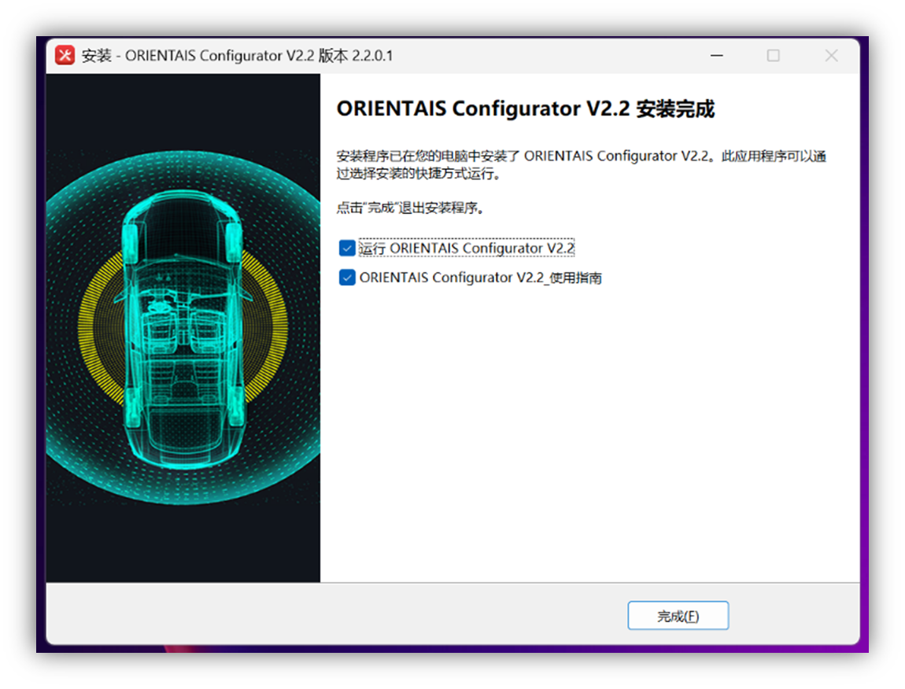Minimize the installer window
This screenshot has height=689, width=905.
click(x=716, y=55)
